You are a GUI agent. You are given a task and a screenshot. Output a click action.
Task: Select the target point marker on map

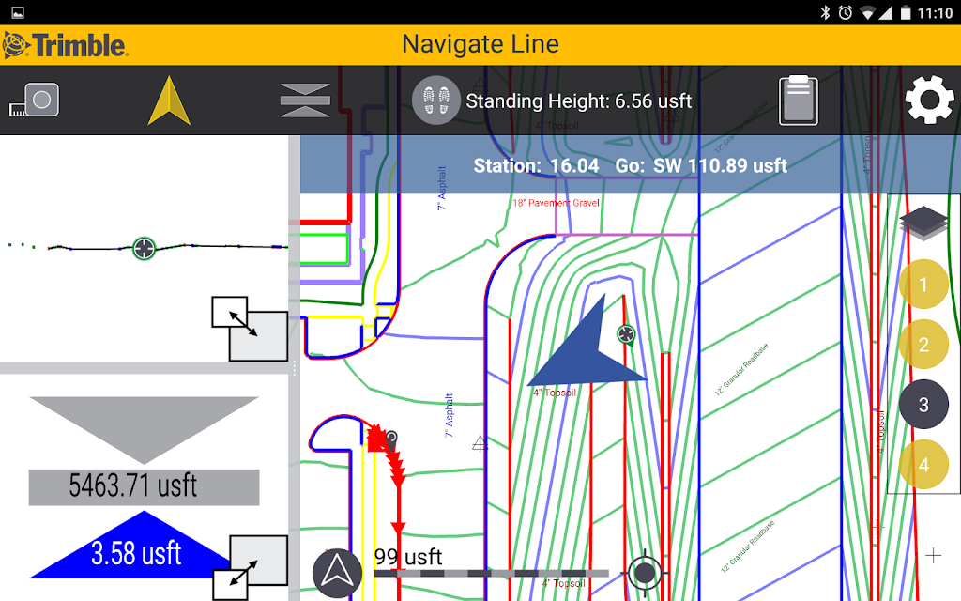[x=626, y=334]
